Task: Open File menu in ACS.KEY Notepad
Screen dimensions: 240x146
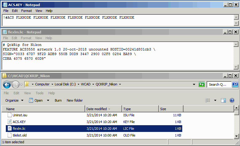Action: [x=6, y=11]
